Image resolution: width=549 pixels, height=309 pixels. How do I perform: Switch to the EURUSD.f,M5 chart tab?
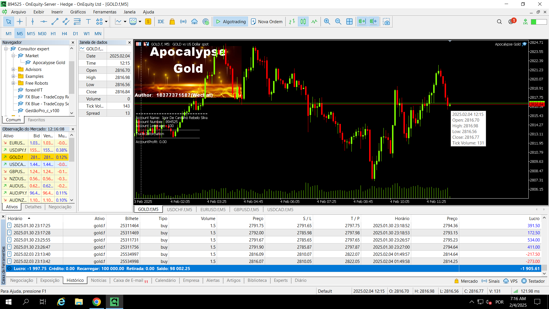pyautogui.click(x=213, y=210)
